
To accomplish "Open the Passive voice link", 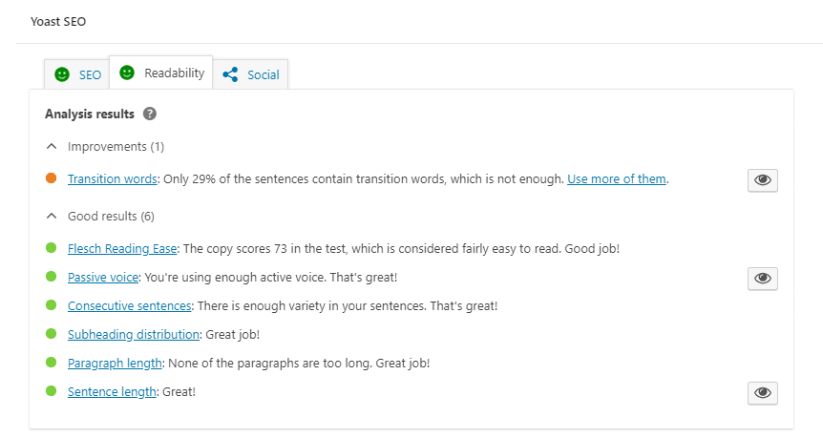I will [103, 278].
